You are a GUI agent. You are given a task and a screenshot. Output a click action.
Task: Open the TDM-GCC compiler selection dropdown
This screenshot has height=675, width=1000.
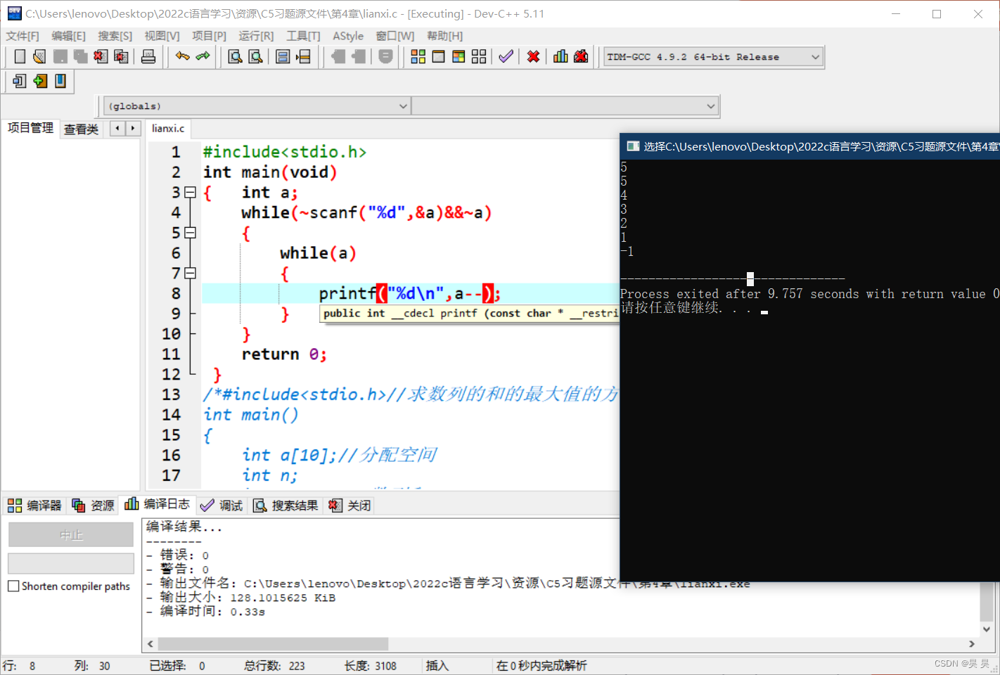[x=814, y=56]
